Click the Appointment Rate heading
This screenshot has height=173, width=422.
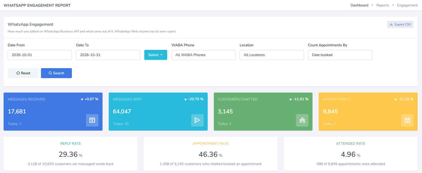coord(210,143)
